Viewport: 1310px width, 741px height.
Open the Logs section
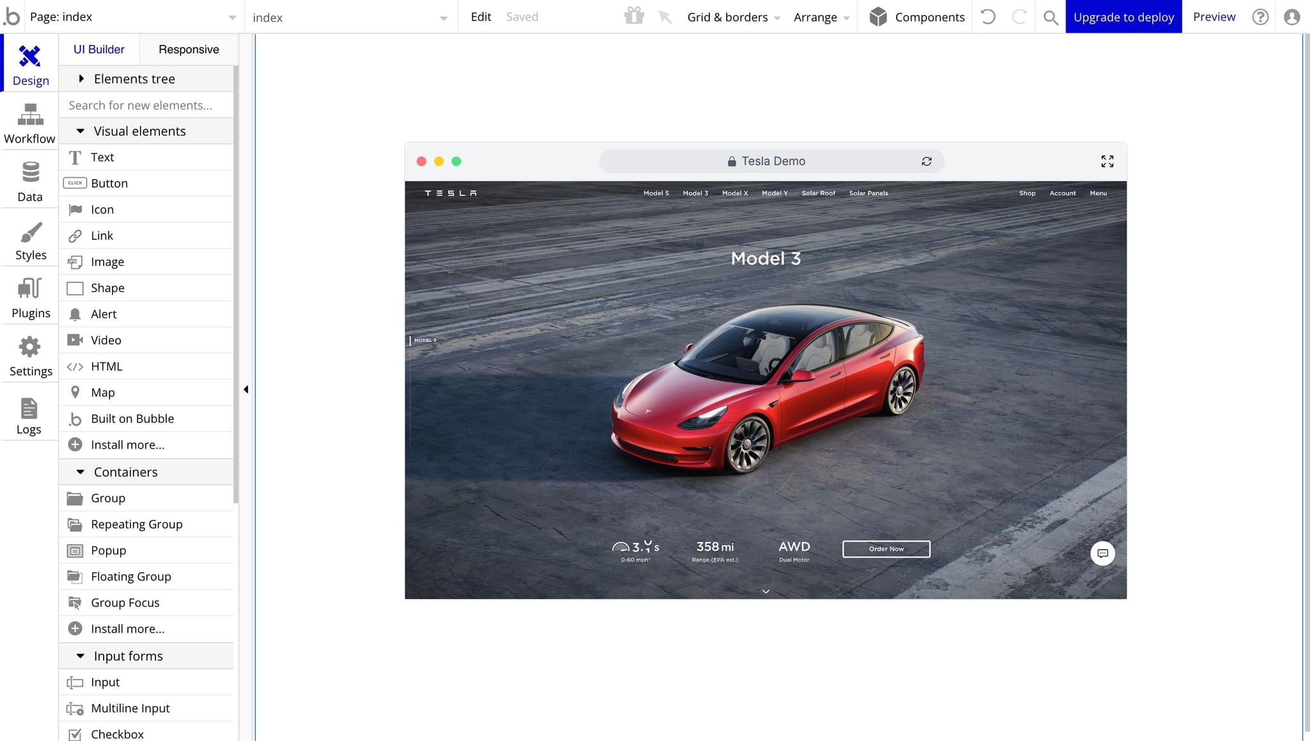pos(29,415)
